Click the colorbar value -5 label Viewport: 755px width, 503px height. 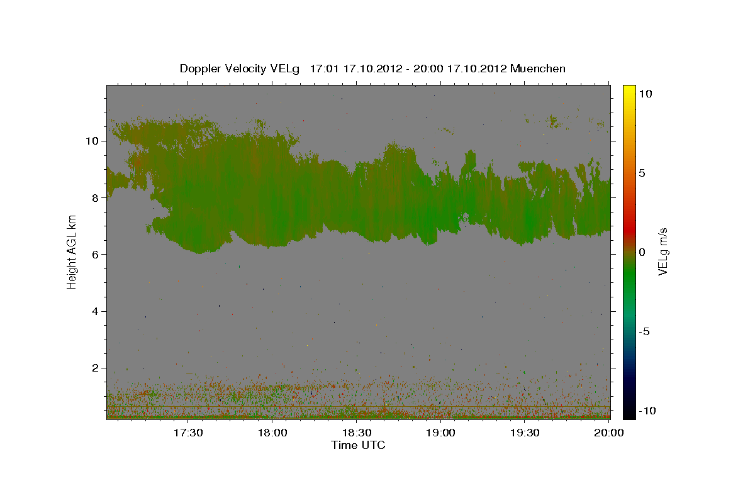(x=644, y=331)
